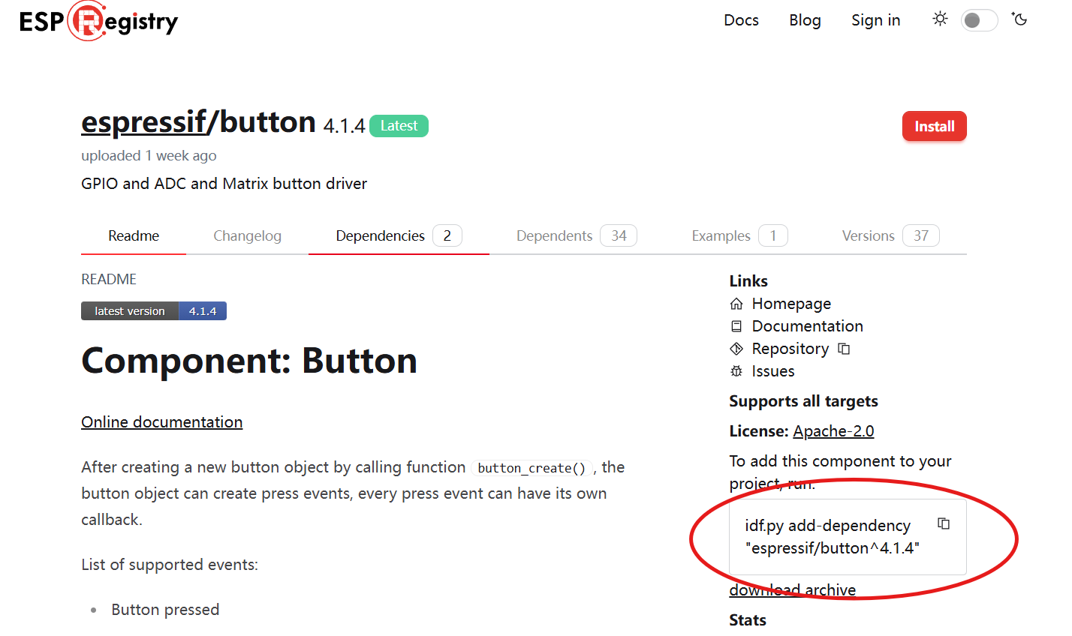1072x636 pixels.
Task: Open the Online documentation link
Action: [162, 422]
